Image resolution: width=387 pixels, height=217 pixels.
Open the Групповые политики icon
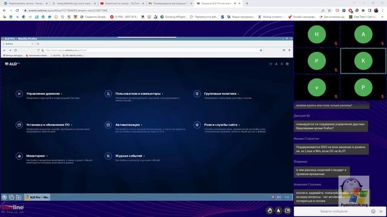tap(197, 94)
